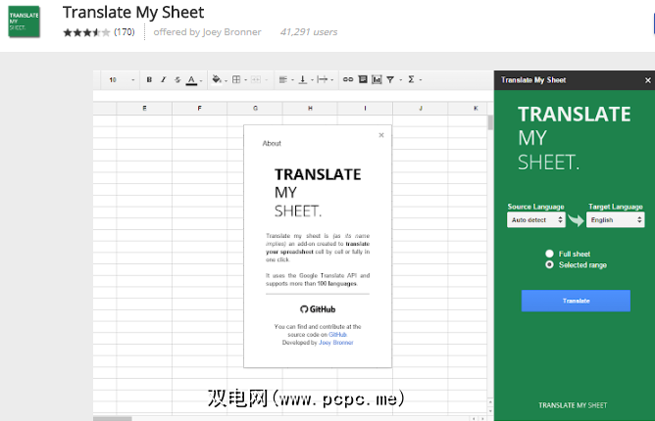Click the insert chart icon
This screenshot has height=421, width=655.
(x=377, y=79)
